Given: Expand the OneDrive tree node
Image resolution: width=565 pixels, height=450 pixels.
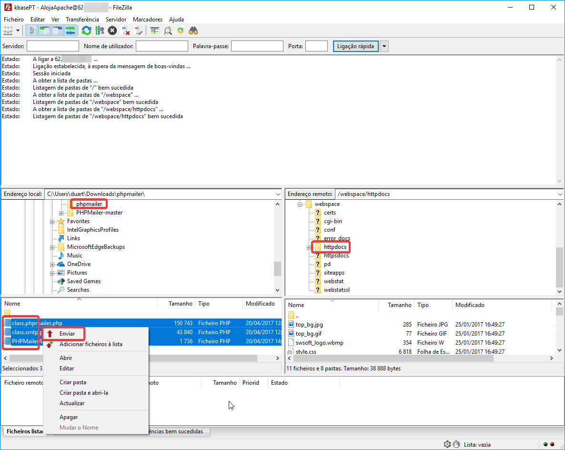Looking at the screenshot, I should tap(52, 265).
